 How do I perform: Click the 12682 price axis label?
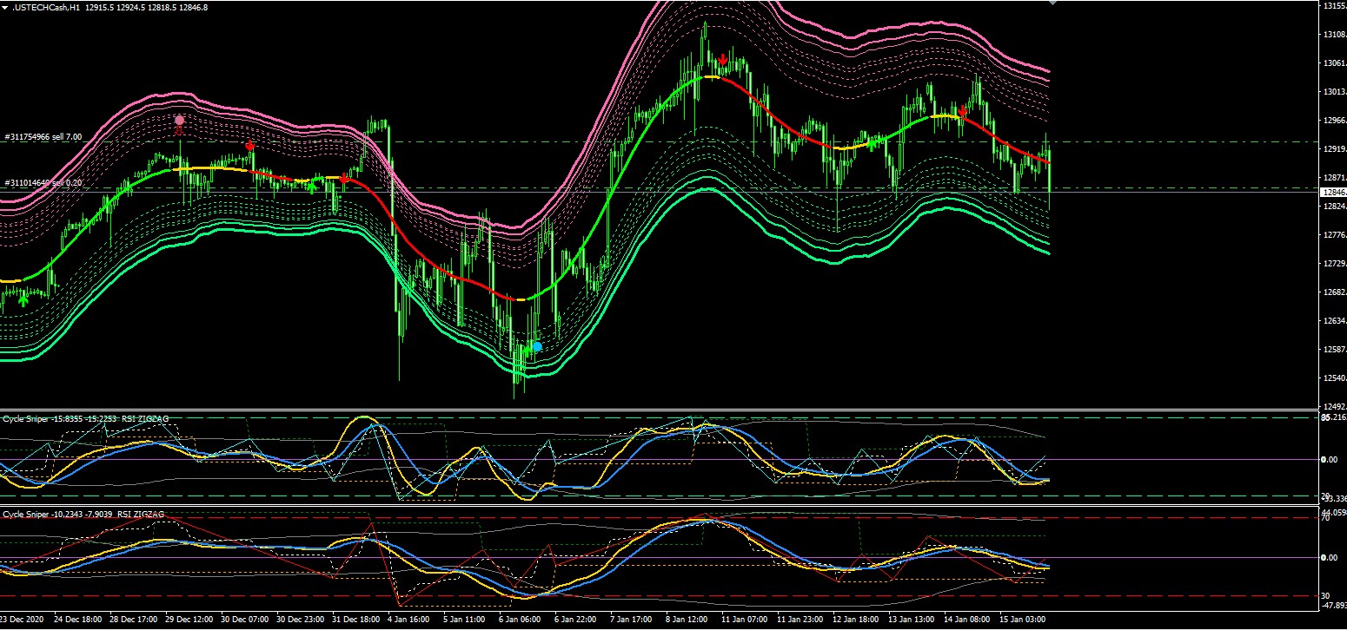pos(1334,292)
